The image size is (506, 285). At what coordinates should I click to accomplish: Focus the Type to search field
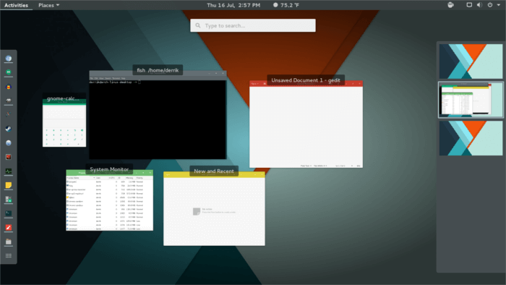(x=253, y=25)
